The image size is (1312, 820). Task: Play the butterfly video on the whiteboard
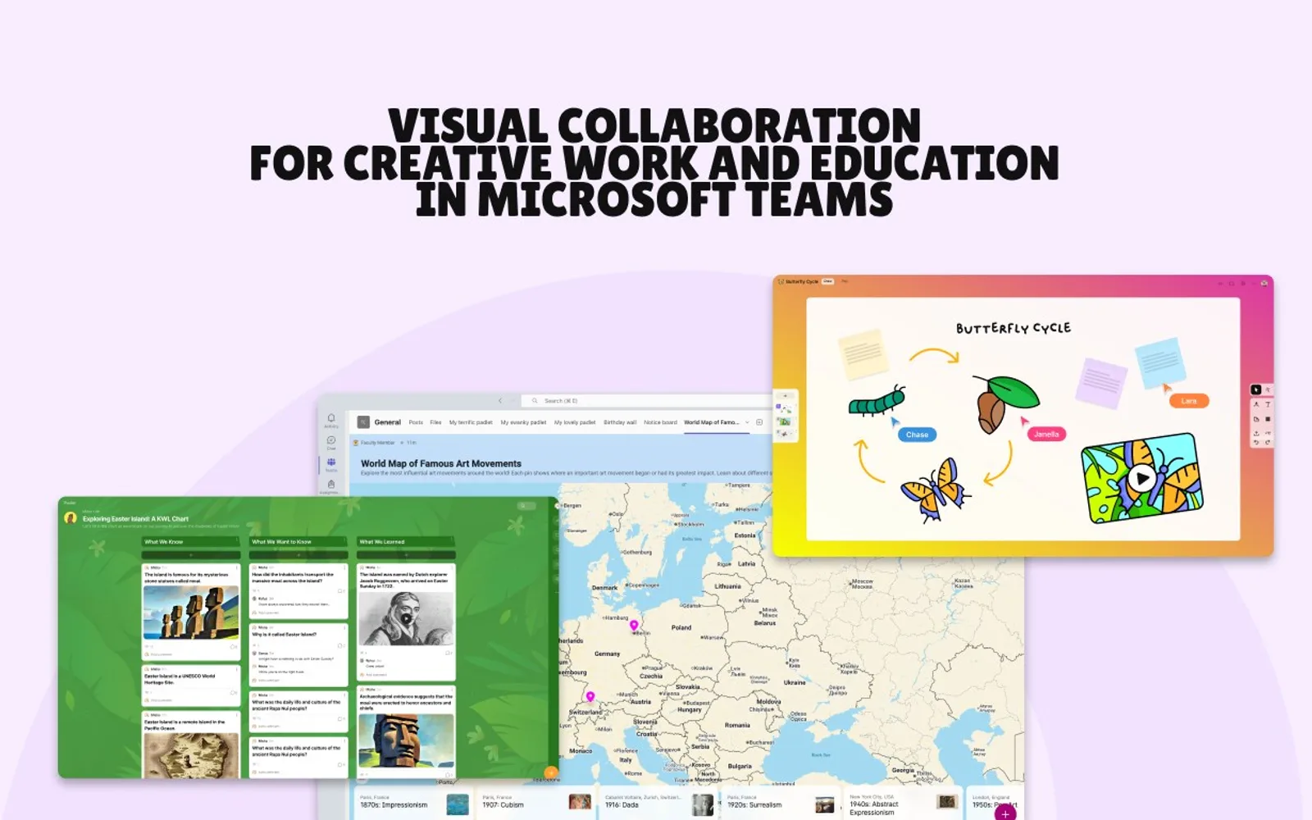point(1141,478)
